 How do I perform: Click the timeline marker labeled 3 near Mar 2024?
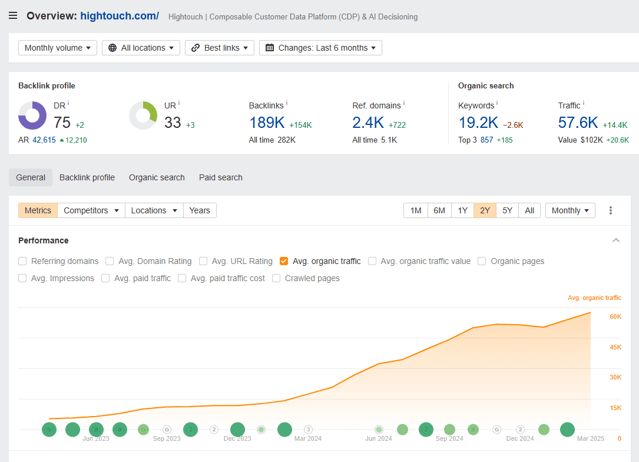click(308, 430)
